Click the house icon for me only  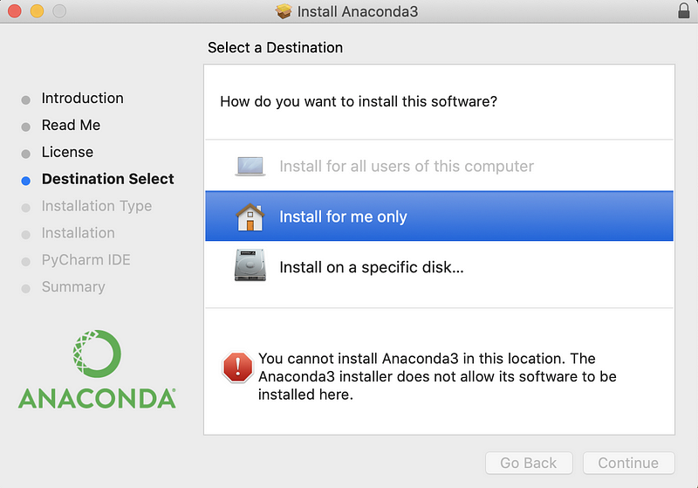pyautogui.click(x=250, y=217)
